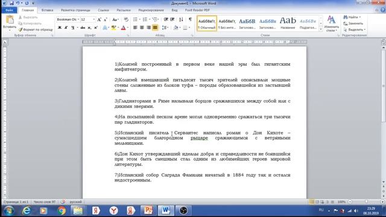386x217 pixels.
Task: Open the Change Case (Аа) dropdown
Action: pyautogui.click(x=115, y=19)
